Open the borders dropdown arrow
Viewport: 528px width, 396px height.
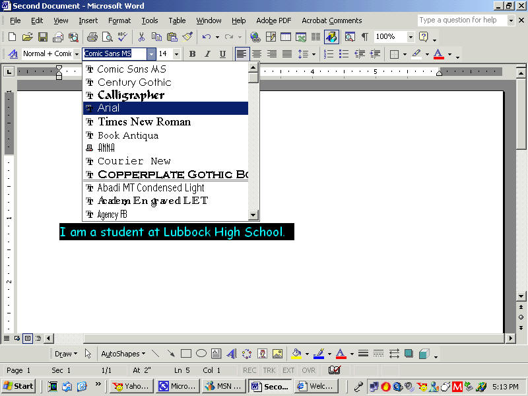point(405,54)
